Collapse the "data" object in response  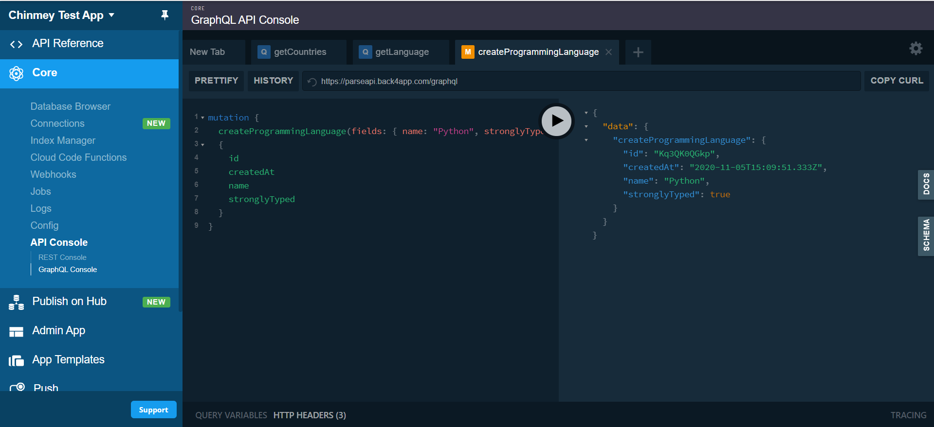[x=586, y=126]
